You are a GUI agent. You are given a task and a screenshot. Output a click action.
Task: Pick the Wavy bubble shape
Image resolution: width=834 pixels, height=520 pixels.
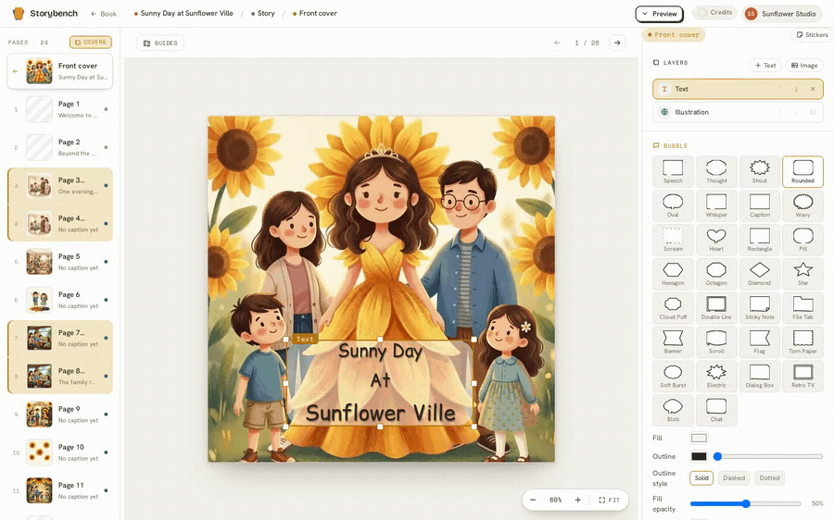[802, 205]
